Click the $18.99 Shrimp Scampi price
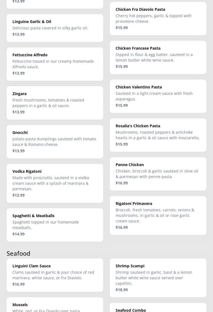213x312 pixels. click(122, 290)
